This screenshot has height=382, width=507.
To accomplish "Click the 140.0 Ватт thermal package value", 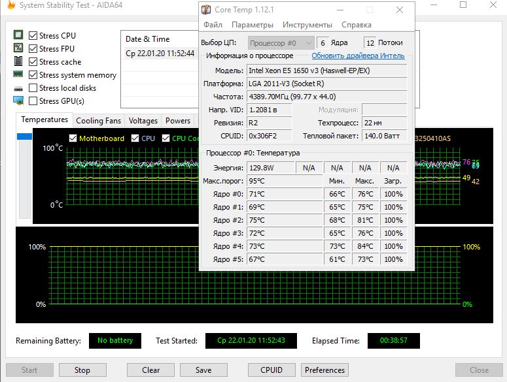I will (x=384, y=136).
